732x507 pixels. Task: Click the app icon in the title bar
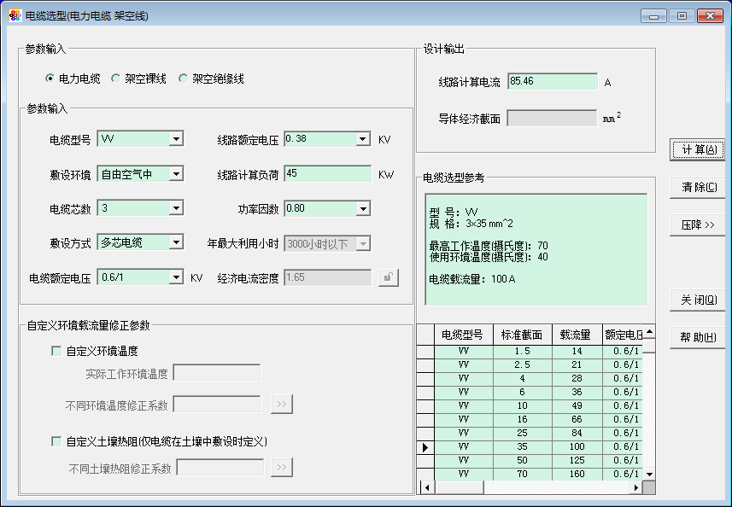coord(15,15)
